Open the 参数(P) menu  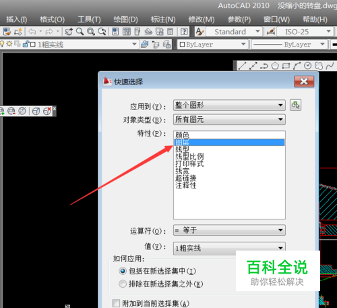point(239,20)
